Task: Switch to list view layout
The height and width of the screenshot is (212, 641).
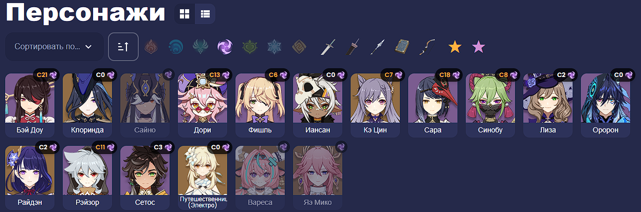Action: coord(205,14)
